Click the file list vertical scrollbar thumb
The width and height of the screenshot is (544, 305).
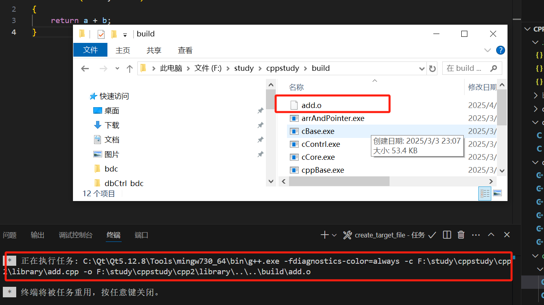502,108
